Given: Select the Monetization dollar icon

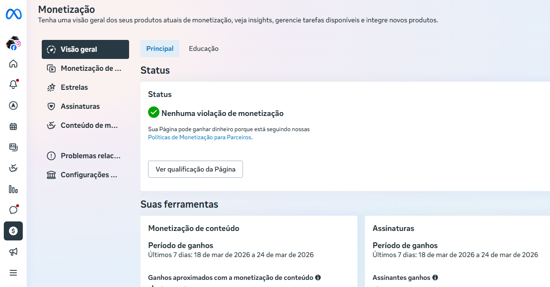Looking at the screenshot, I should coord(13,231).
